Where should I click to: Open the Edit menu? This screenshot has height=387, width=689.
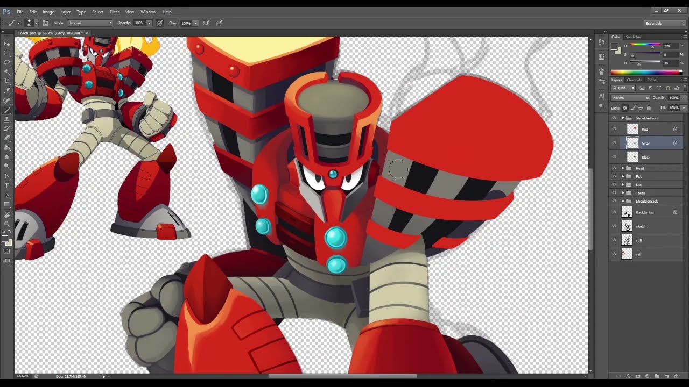[x=33, y=12]
